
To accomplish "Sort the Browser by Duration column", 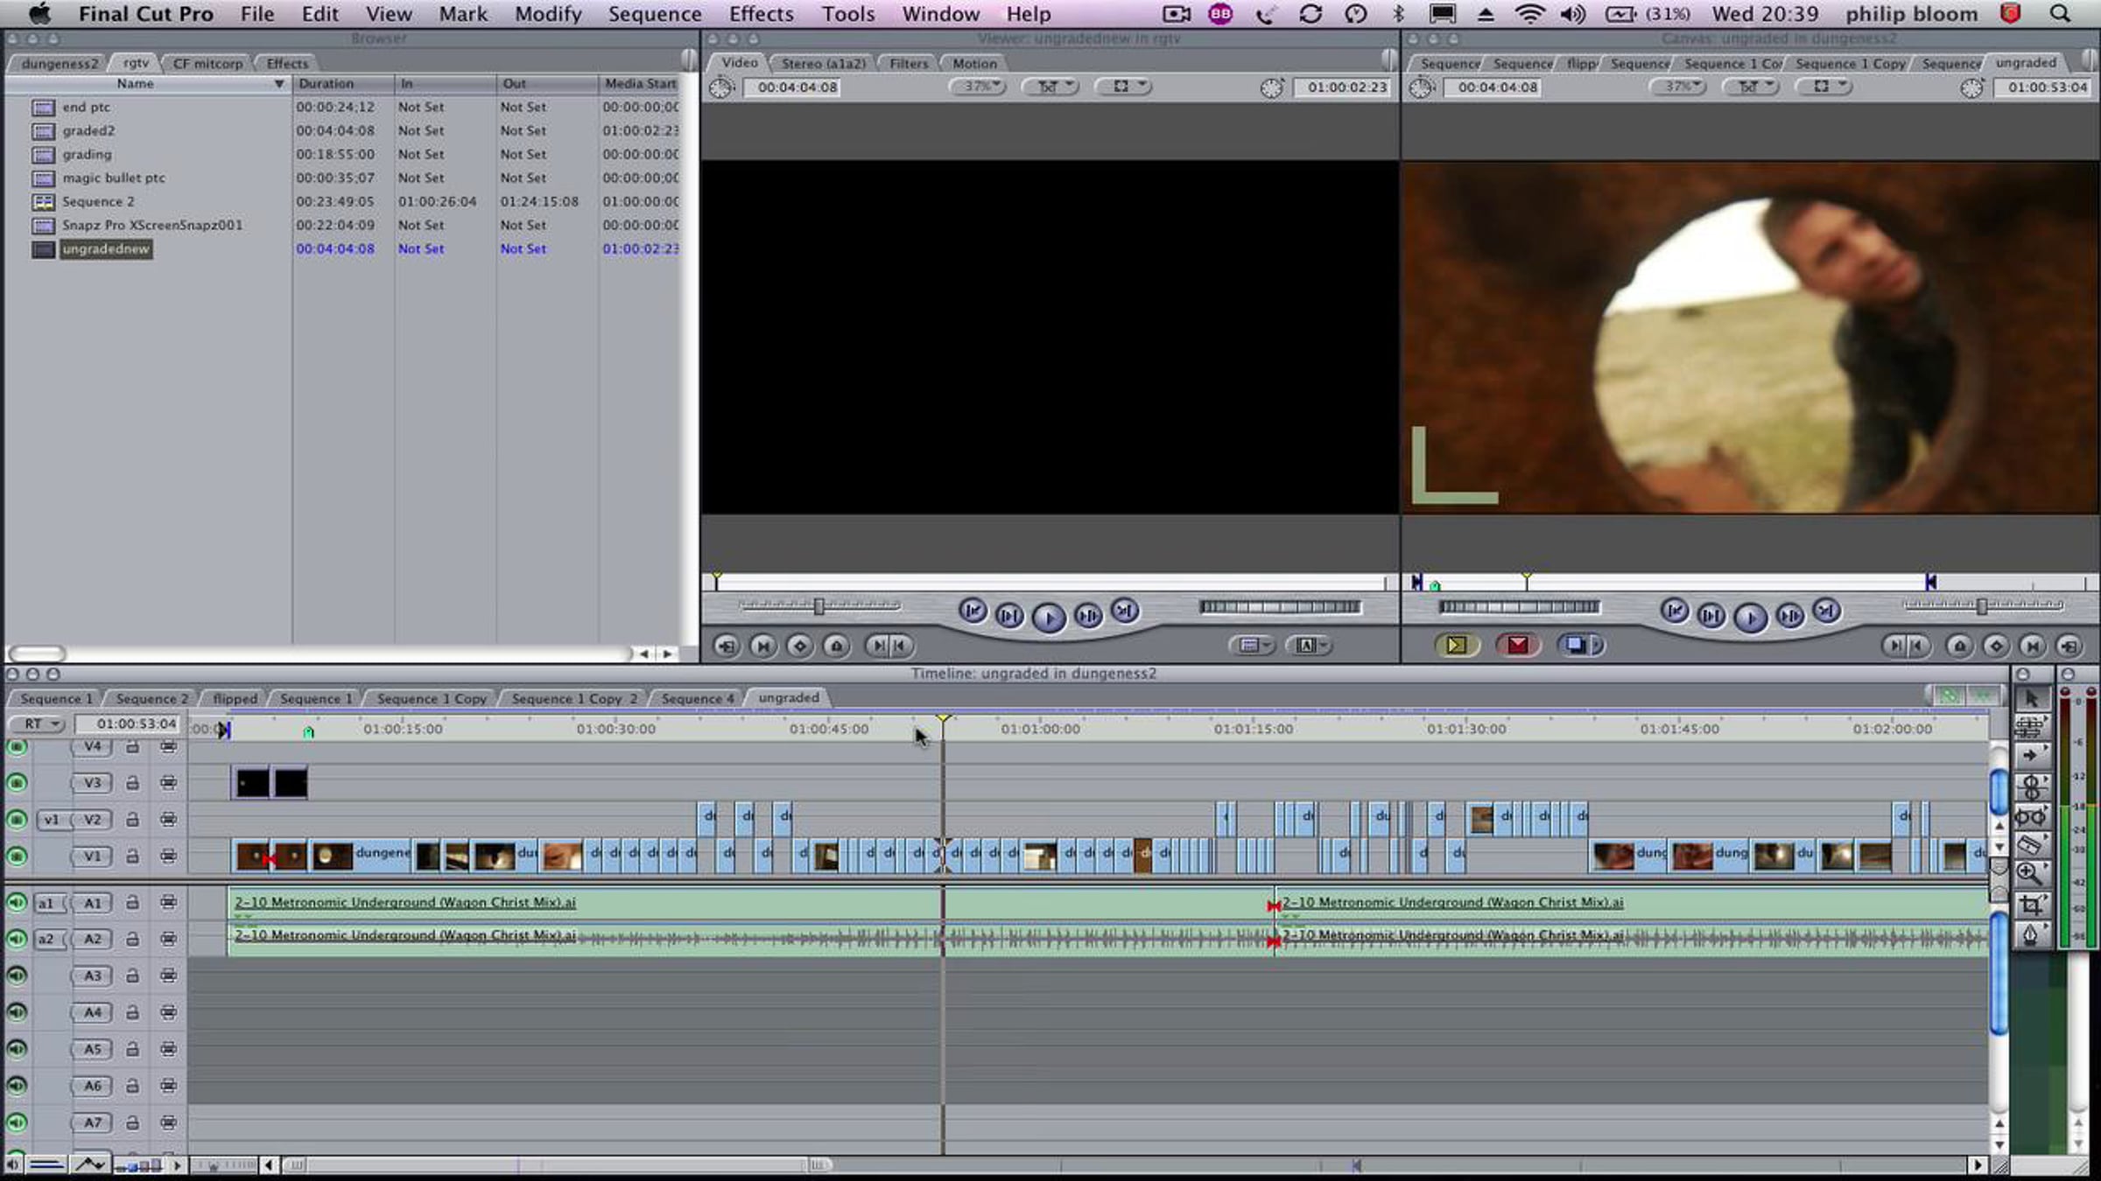I will click(343, 84).
